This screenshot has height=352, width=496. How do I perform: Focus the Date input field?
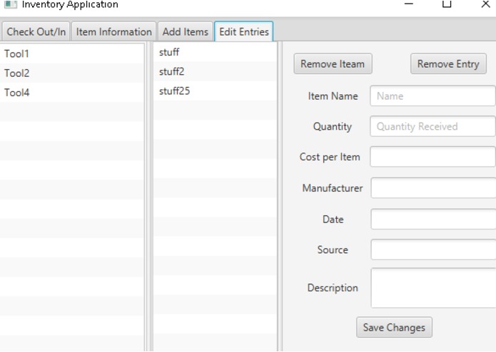pyautogui.click(x=433, y=219)
